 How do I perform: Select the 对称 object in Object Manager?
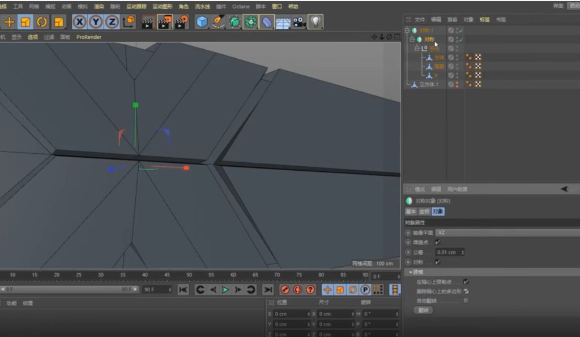(x=429, y=40)
